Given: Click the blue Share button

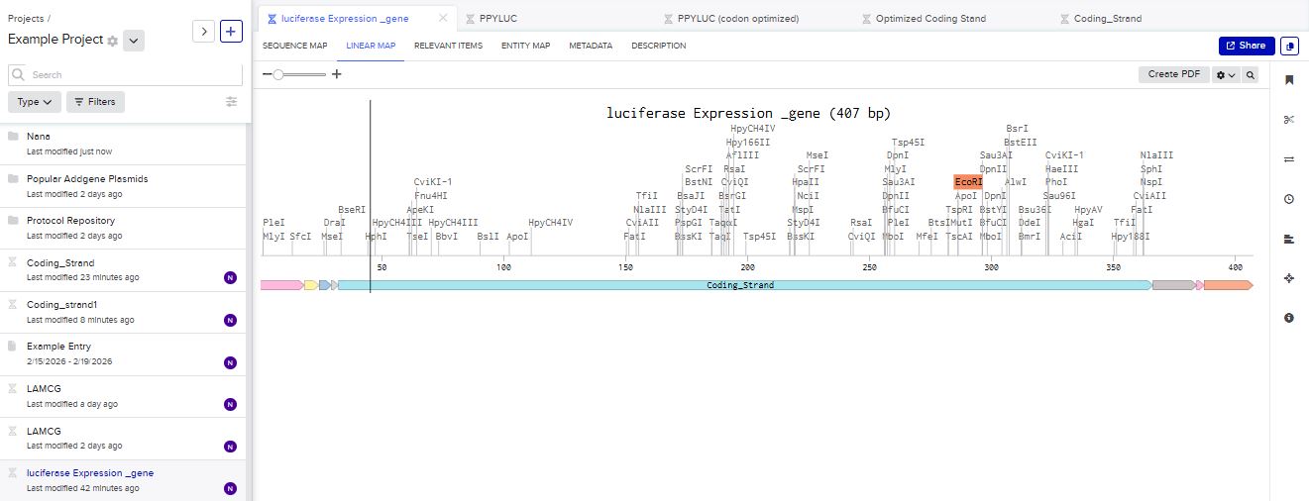Looking at the screenshot, I should coord(1246,46).
